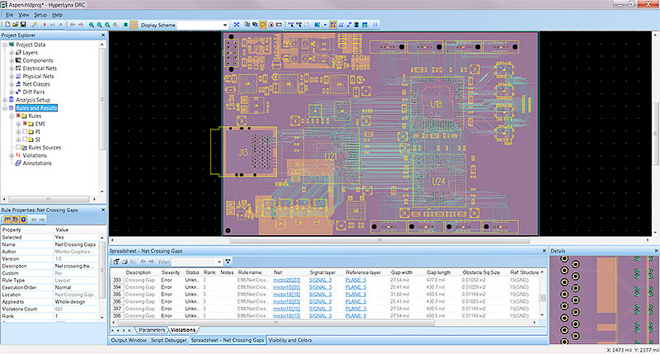Toggle the PI rules folder checkbox
The image size is (660, 354).
pyautogui.click(x=25, y=132)
